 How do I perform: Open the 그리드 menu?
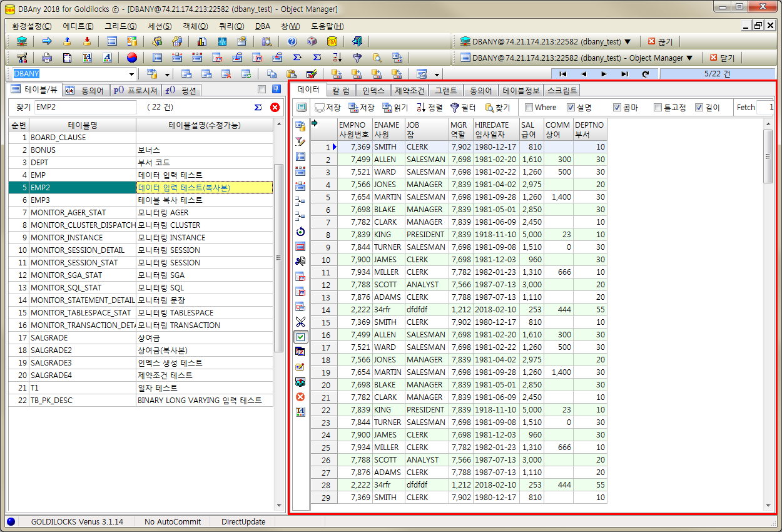pyautogui.click(x=121, y=26)
